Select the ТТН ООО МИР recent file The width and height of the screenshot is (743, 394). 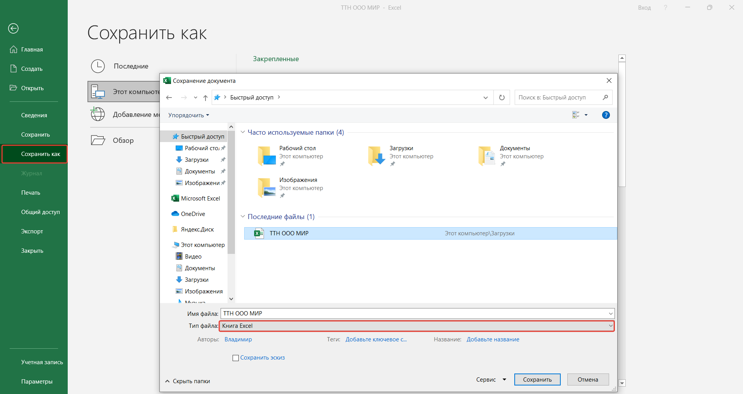tap(289, 233)
